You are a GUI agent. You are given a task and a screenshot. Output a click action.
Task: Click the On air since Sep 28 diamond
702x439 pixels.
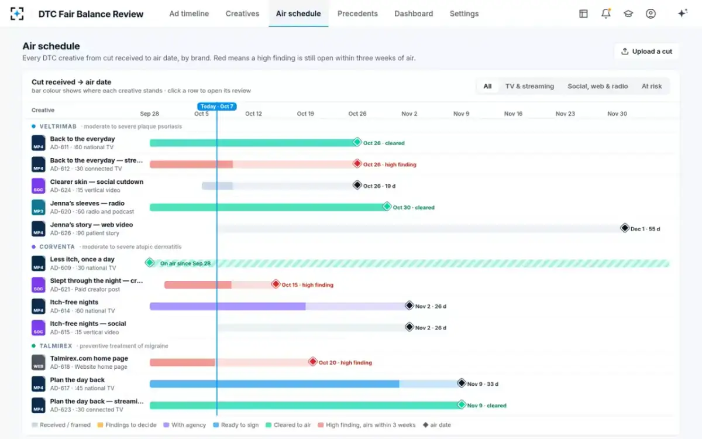click(x=150, y=263)
